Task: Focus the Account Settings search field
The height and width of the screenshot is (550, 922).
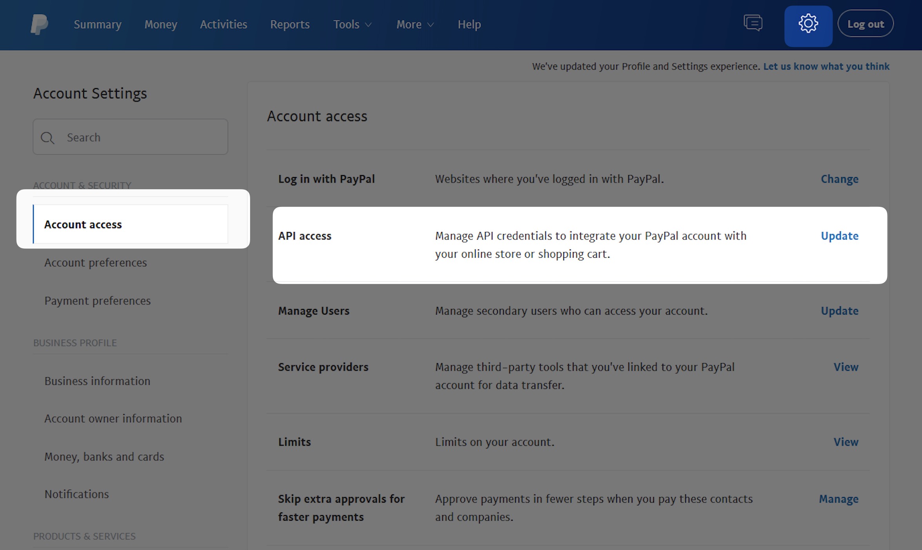Action: coord(130,137)
